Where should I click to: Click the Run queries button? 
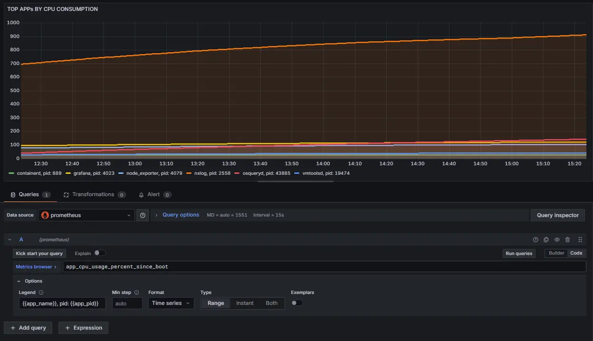click(x=518, y=254)
